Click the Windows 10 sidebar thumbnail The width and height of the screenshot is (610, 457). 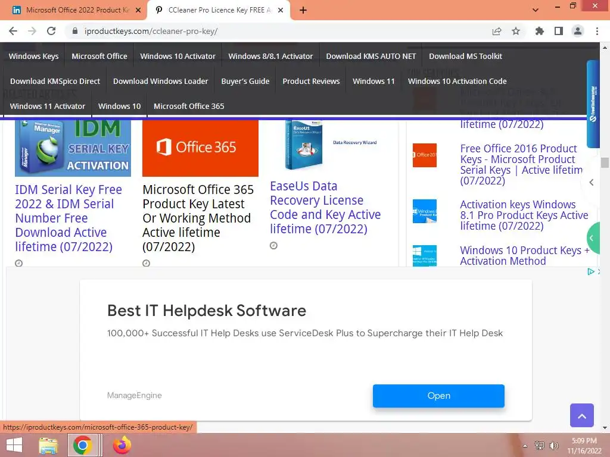(424, 256)
